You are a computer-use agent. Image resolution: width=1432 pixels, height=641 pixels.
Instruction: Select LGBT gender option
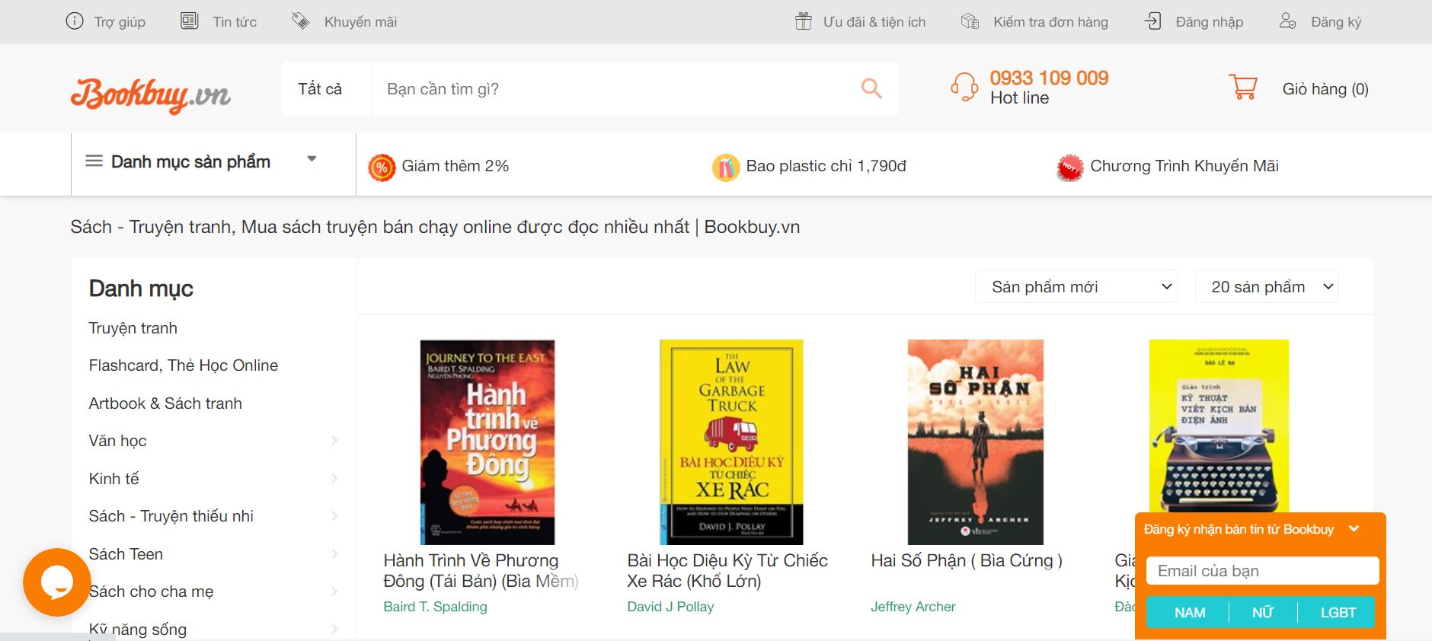point(1338,612)
